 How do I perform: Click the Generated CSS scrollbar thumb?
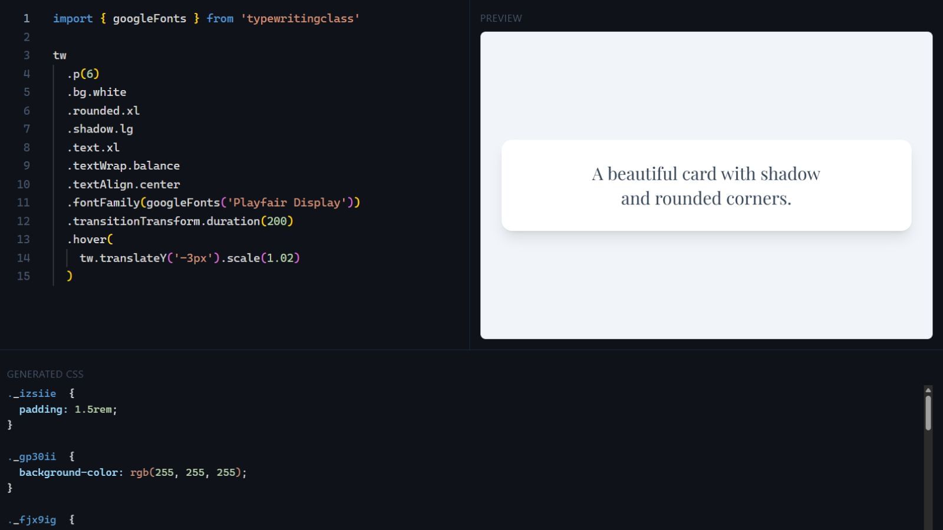pyautogui.click(x=928, y=412)
